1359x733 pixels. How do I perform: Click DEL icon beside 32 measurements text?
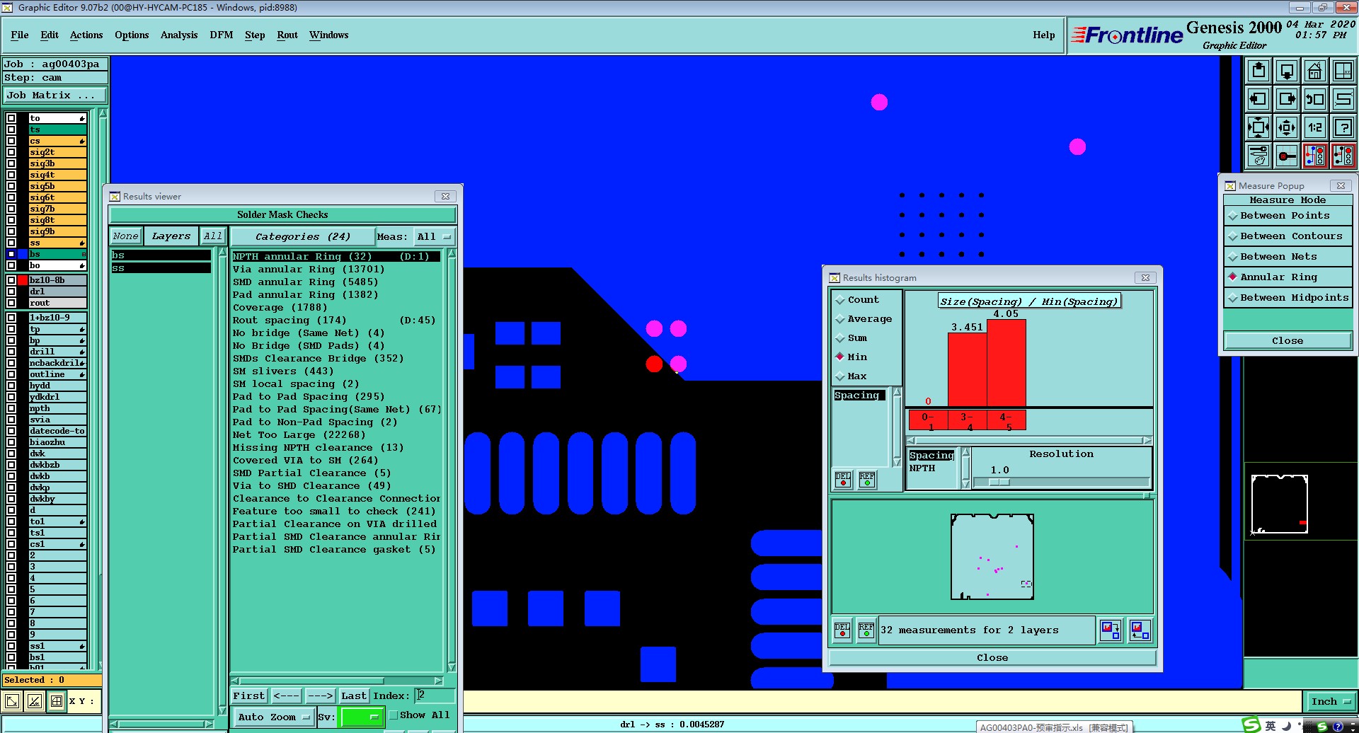(842, 630)
